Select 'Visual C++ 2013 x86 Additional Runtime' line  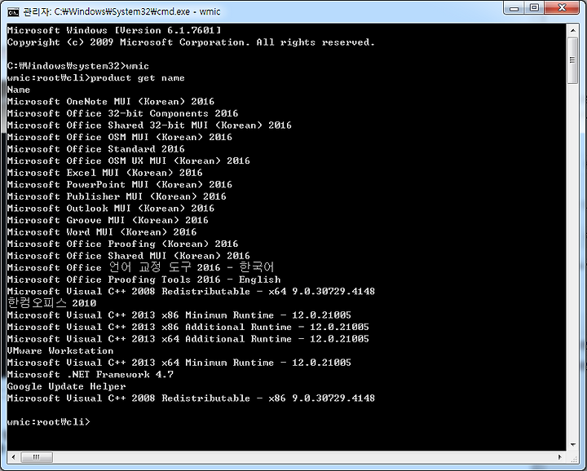(188, 327)
